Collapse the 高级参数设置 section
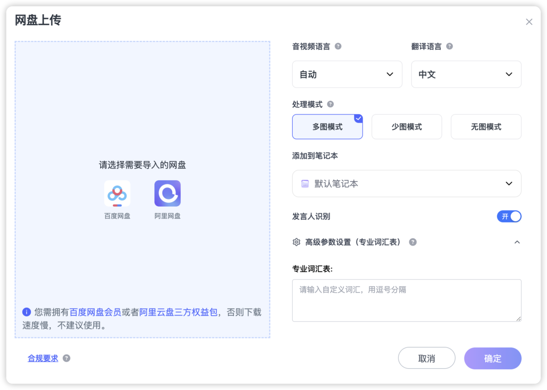 [517, 242]
